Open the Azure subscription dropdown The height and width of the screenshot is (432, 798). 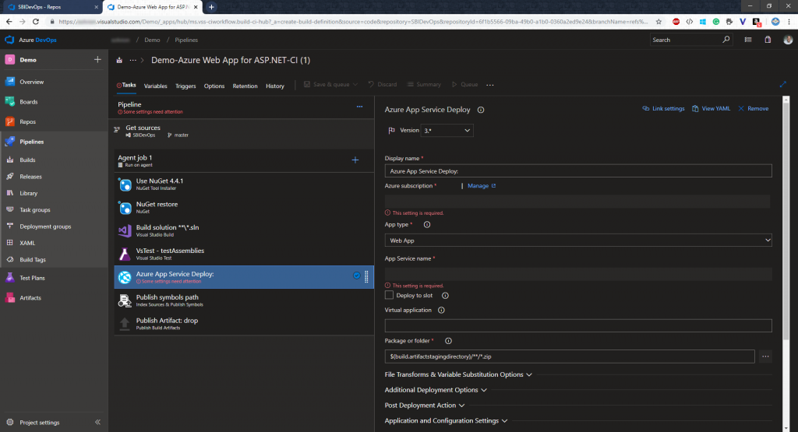[x=578, y=202]
